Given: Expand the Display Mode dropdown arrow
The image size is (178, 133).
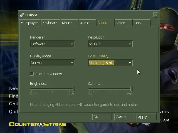Looking at the screenshot, I should [x=72, y=63].
